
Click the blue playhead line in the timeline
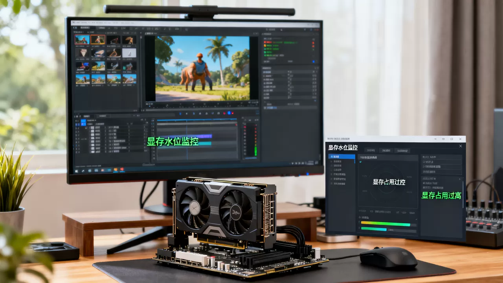[x=187, y=140]
